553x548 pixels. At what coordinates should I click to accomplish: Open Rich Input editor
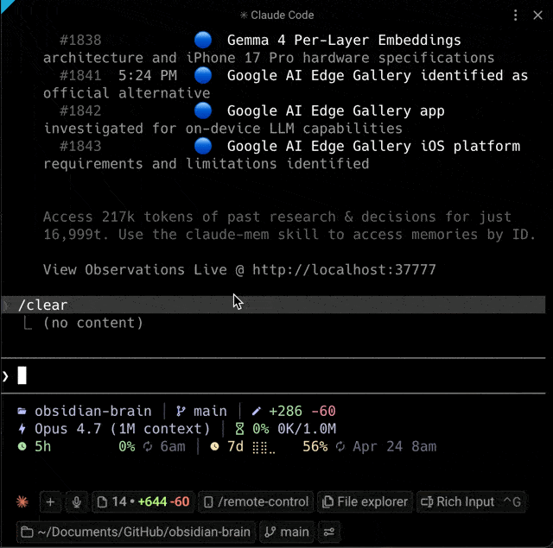coord(471,501)
